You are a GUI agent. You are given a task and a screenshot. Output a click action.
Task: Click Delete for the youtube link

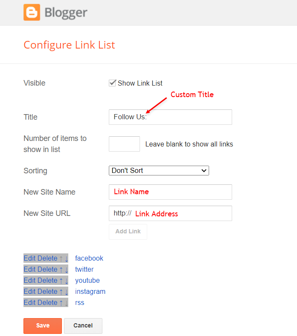[47, 281]
